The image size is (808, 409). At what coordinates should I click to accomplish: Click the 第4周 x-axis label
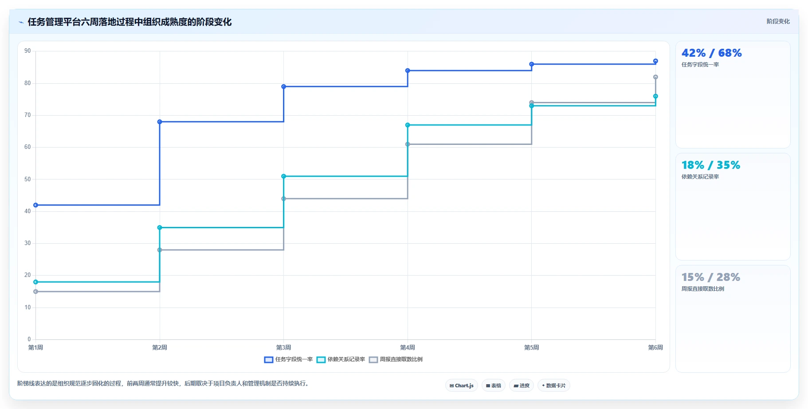click(x=408, y=347)
